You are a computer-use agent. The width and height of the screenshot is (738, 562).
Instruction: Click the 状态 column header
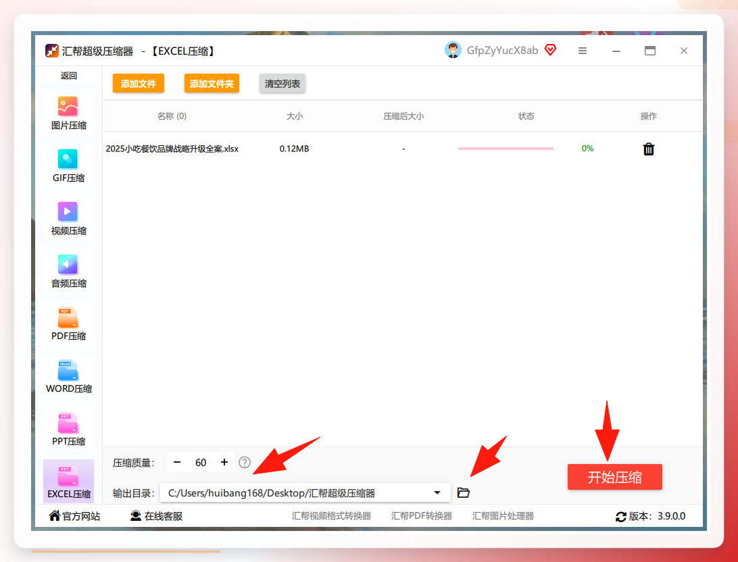(526, 116)
